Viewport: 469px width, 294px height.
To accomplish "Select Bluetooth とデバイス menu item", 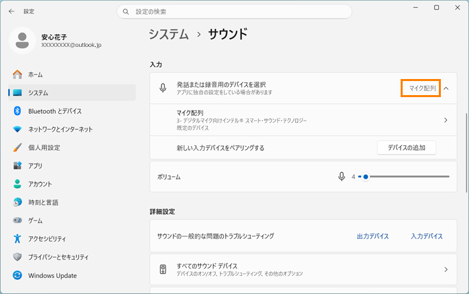I will coord(72,111).
